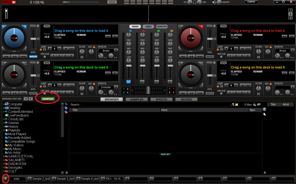This screenshot has height=184, width=296.
Task: Expand the Genres node
Action: tap(4, 123)
